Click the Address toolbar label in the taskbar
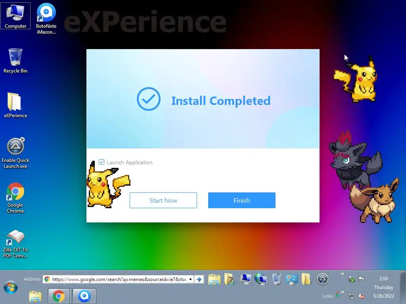Viewport: 406px width, 304px height. tap(32, 279)
